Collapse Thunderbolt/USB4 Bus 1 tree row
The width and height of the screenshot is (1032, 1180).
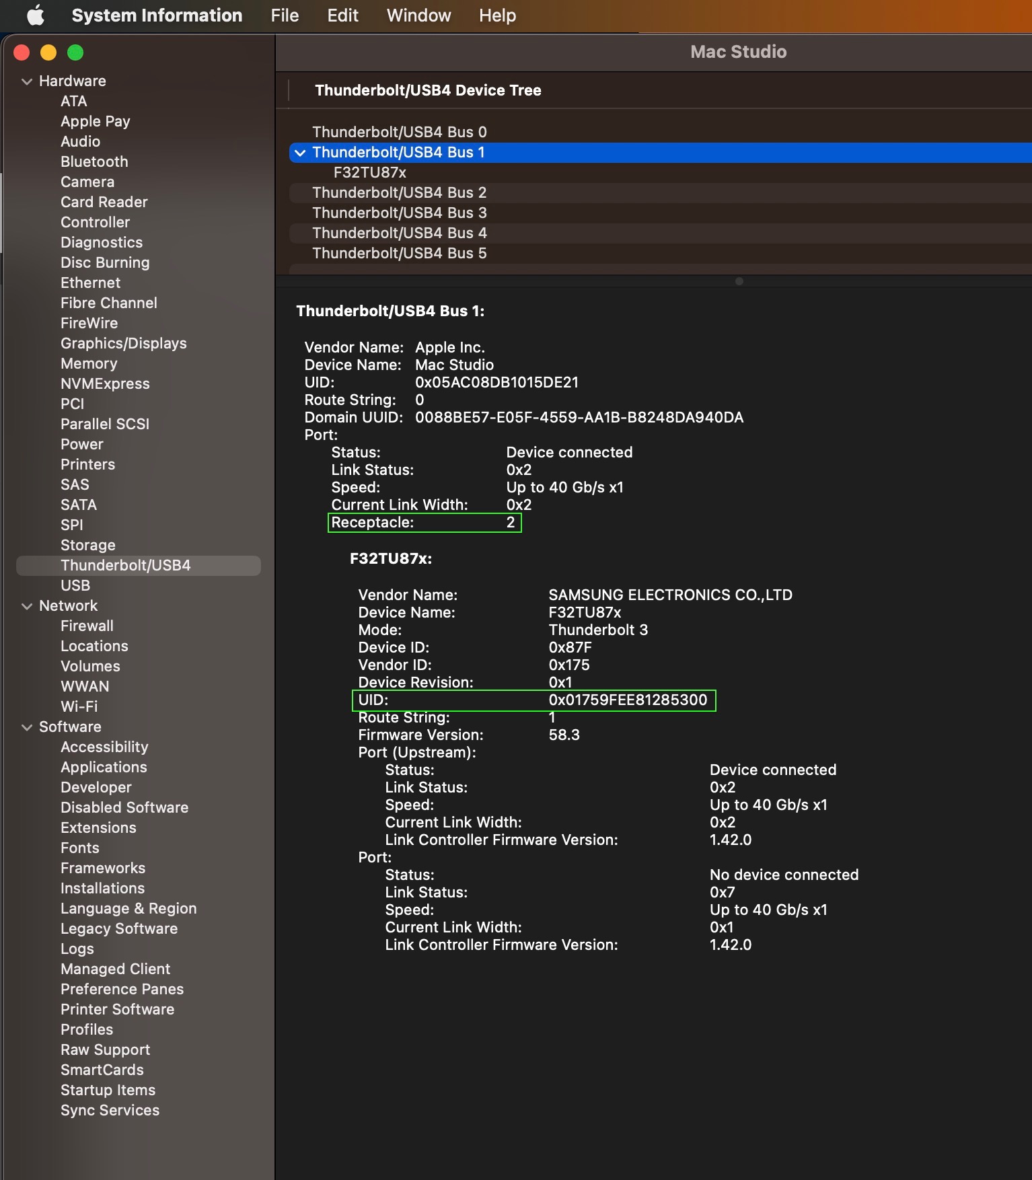pyautogui.click(x=300, y=153)
